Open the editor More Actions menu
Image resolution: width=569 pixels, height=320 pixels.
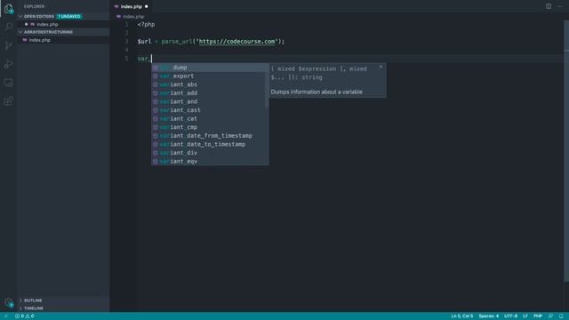click(x=559, y=6)
